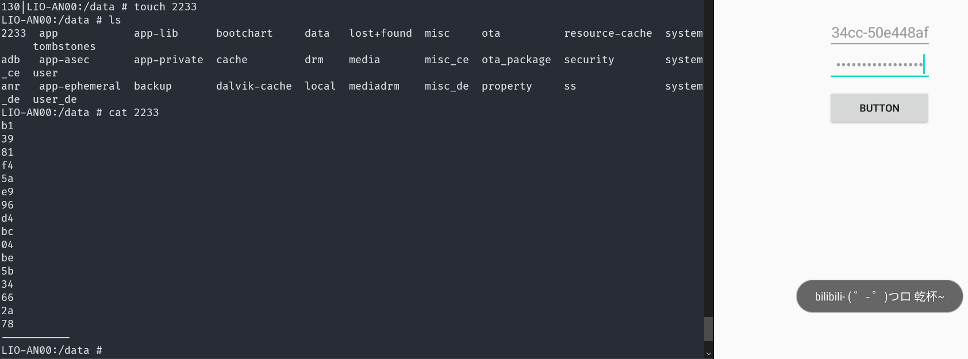The height and width of the screenshot is (359, 968).
Task: Click the 'resource-cache' directory entry
Action: pyautogui.click(x=608, y=33)
